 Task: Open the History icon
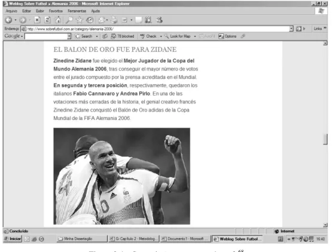pyautogui.click(x=90, y=20)
